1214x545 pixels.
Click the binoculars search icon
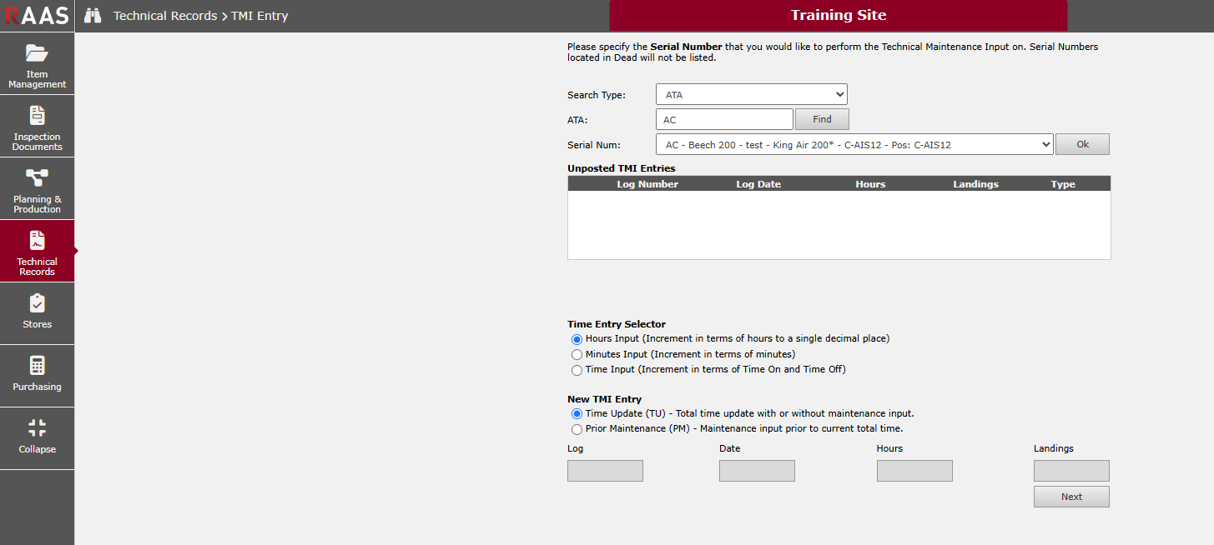[93, 16]
